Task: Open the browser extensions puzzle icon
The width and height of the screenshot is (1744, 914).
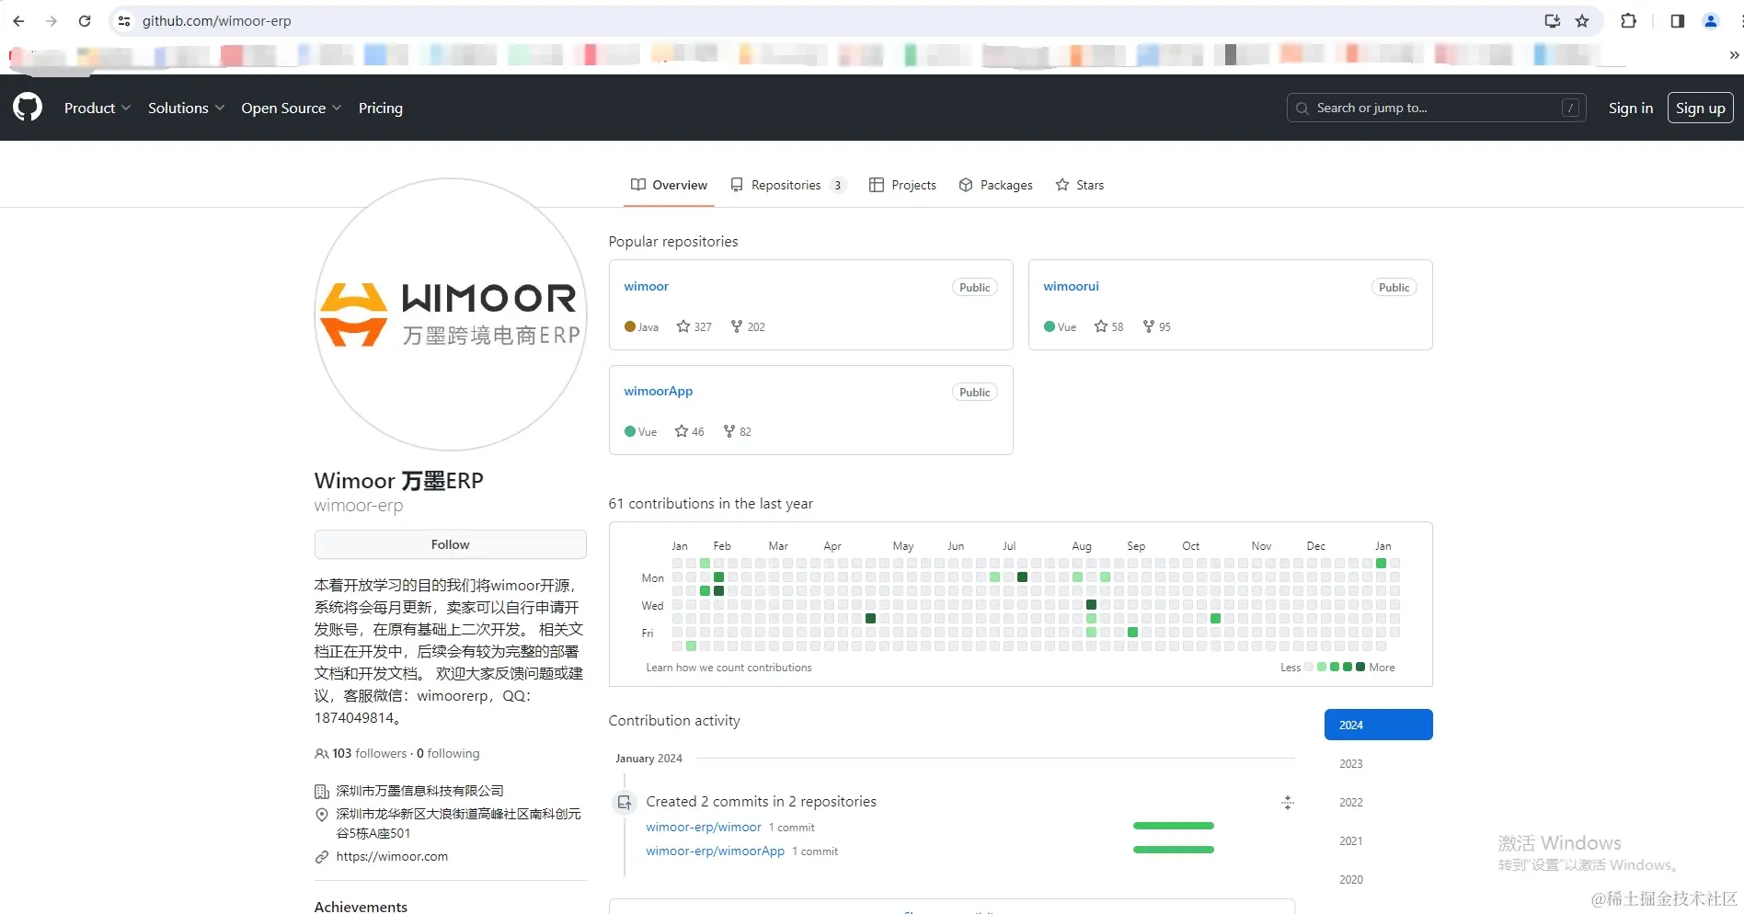Action: (1628, 21)
